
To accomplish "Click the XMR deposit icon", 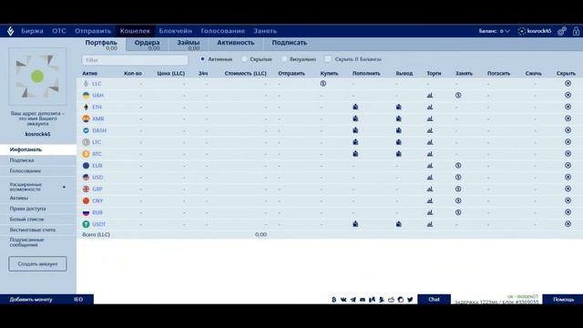I will click(x=355, y=118).
